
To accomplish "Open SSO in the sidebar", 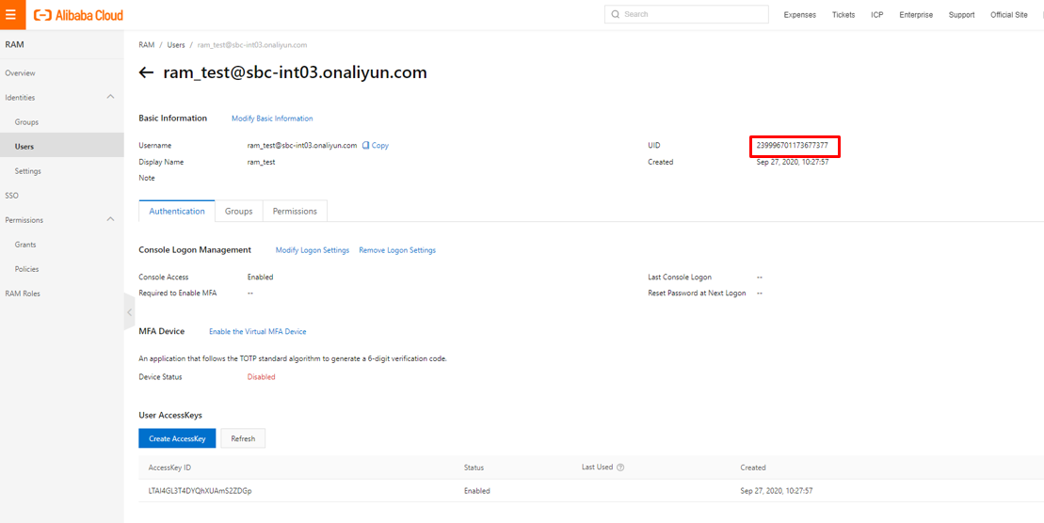I will click(x=62, y=196).
